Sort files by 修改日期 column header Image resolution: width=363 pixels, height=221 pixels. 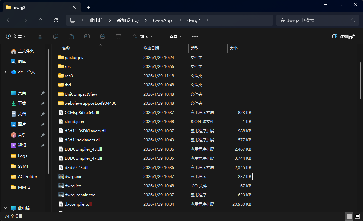coord(151,48)
